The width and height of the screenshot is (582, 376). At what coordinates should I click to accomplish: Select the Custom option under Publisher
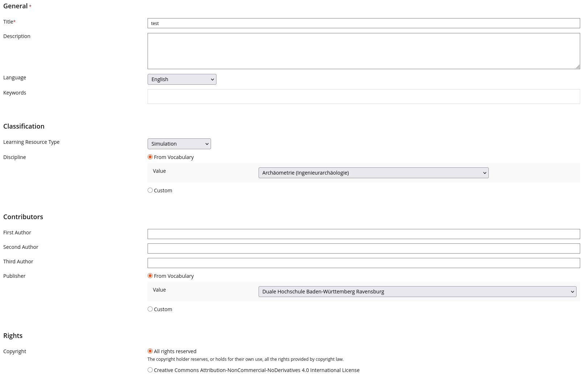[150, 309]
